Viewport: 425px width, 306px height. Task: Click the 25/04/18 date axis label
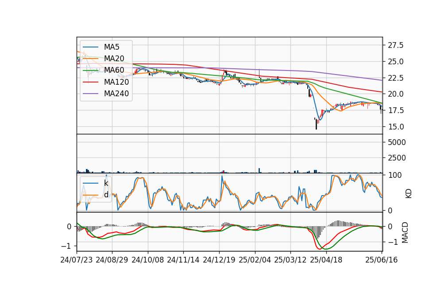[326, 260]
